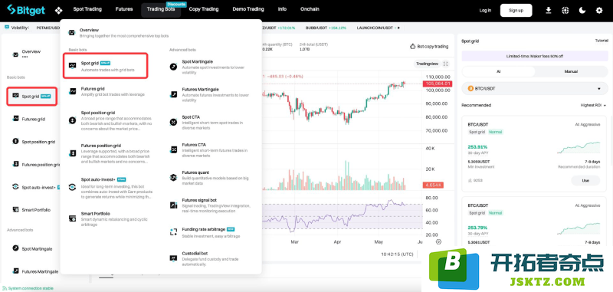The image size is (613, 292).
Task: Click the Use button on first strategy
Action: (x=585, y=180)
